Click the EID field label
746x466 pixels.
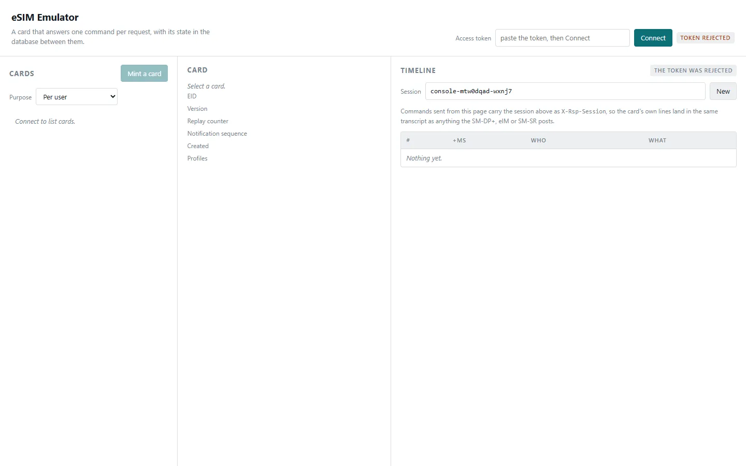click(x=192, y=96)
